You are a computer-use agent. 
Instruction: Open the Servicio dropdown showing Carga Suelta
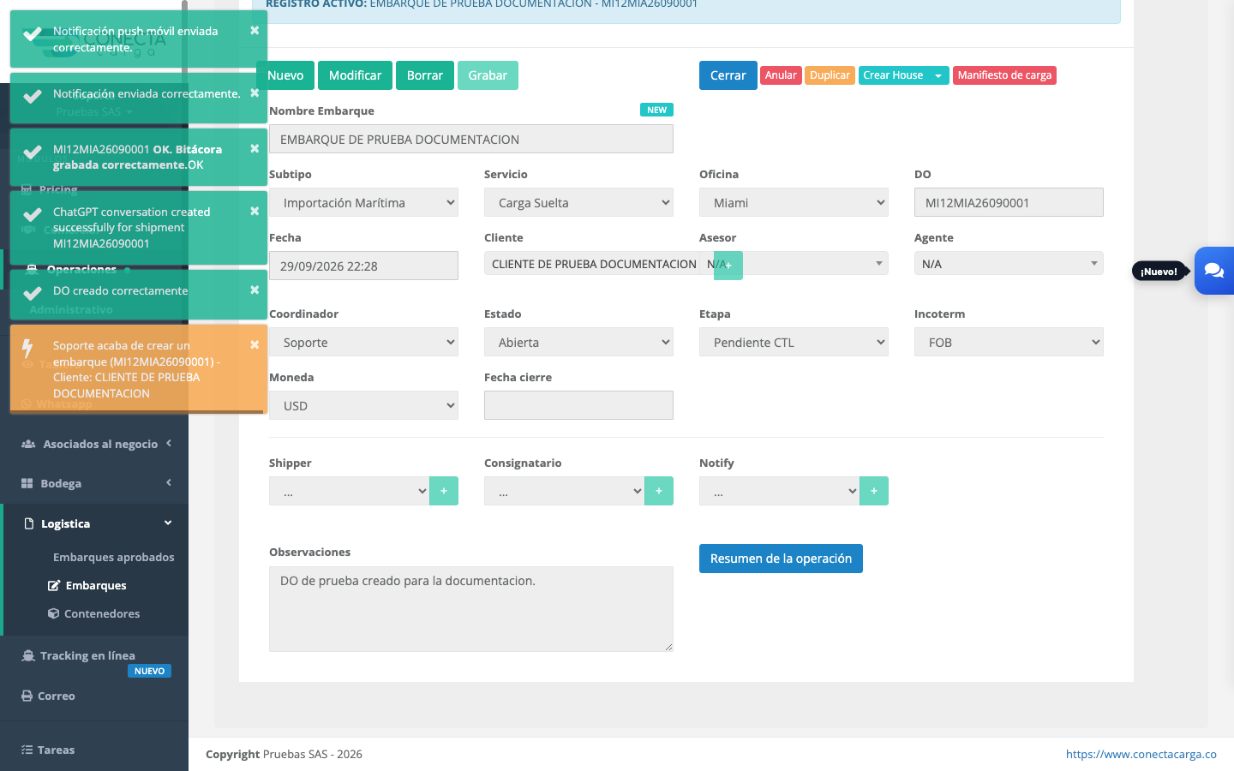pyautogui.click(x=578, y=203)
